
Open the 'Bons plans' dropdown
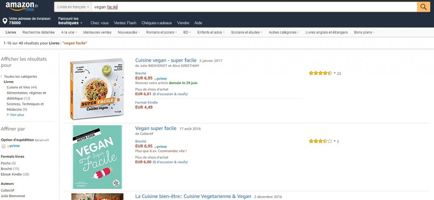point(364,32)
